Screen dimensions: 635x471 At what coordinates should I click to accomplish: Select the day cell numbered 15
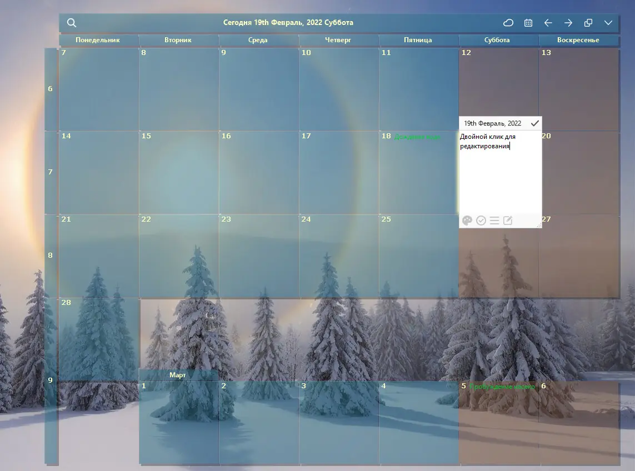click(x=178, y=173)
